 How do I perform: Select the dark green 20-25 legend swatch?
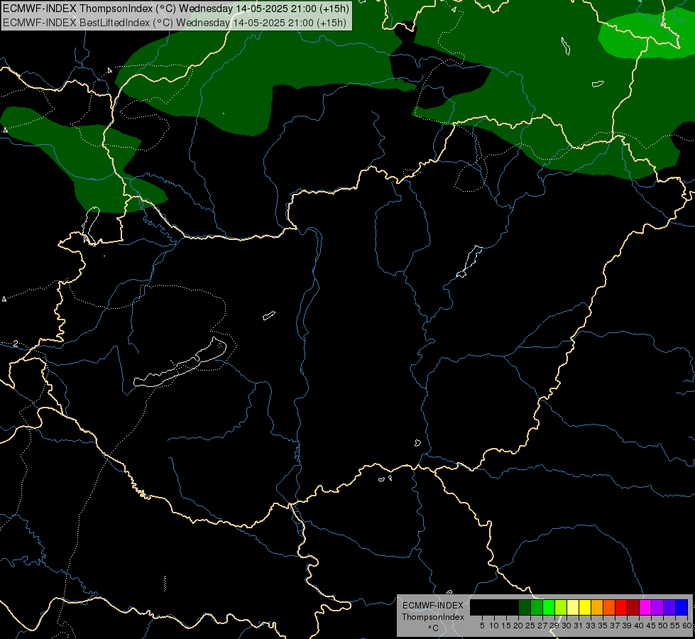(525, 607)
